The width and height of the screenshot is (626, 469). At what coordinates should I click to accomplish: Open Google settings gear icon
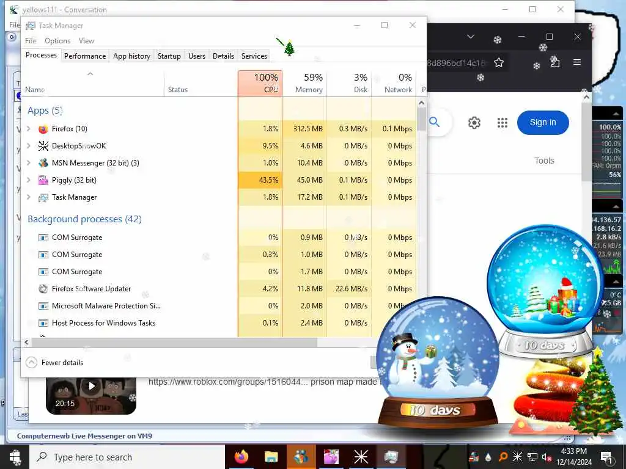pyautogui.click(x=474, y=122)
